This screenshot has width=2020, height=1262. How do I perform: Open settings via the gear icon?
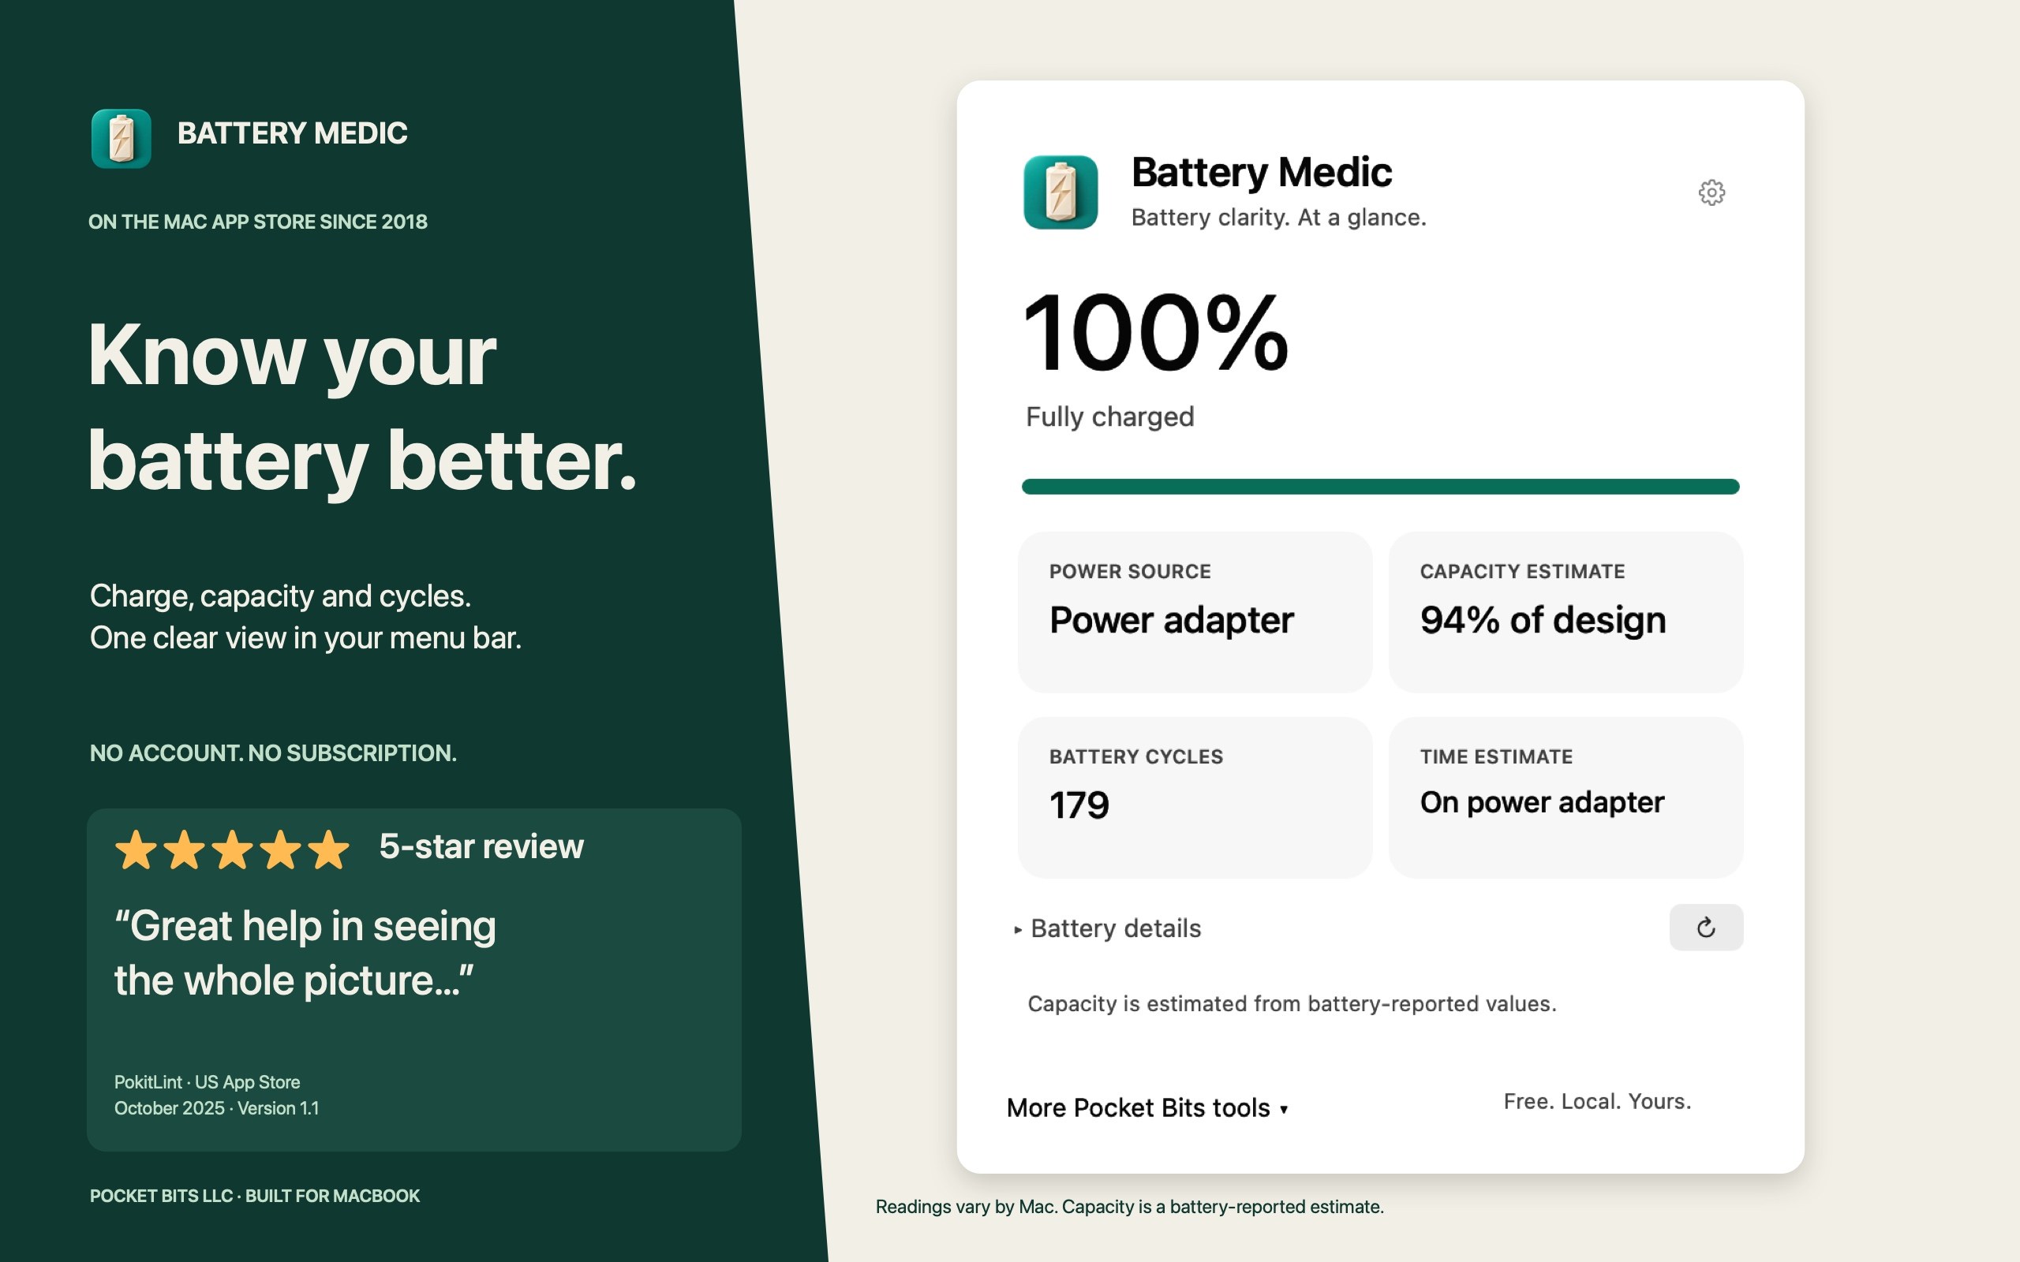(x=1711, y=192)
